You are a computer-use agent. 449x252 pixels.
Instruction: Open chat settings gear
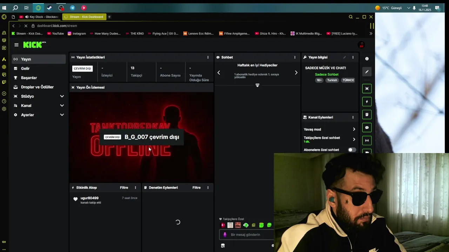tap(273, 246)
